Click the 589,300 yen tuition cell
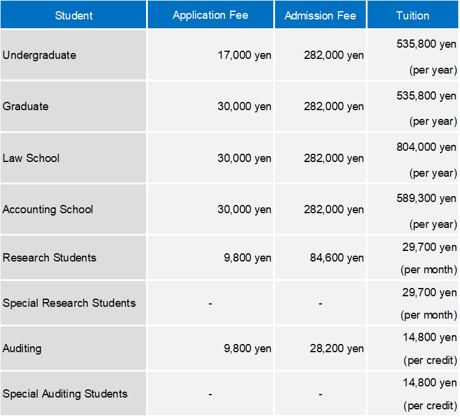460x417 pixels. tap(426, 198)
